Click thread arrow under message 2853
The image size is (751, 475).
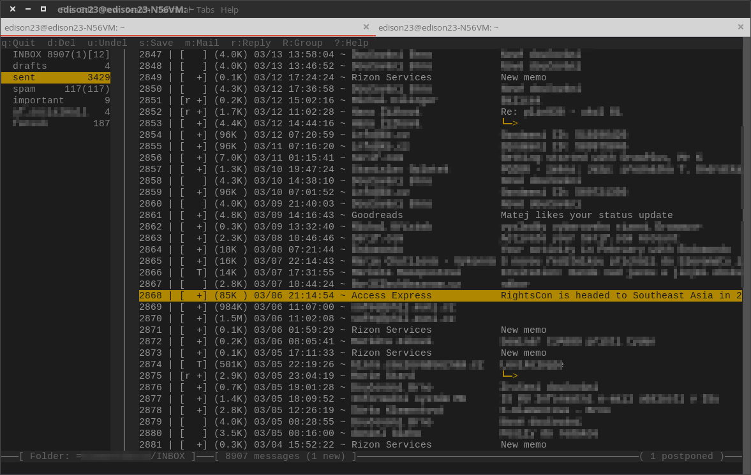[509, 122]
